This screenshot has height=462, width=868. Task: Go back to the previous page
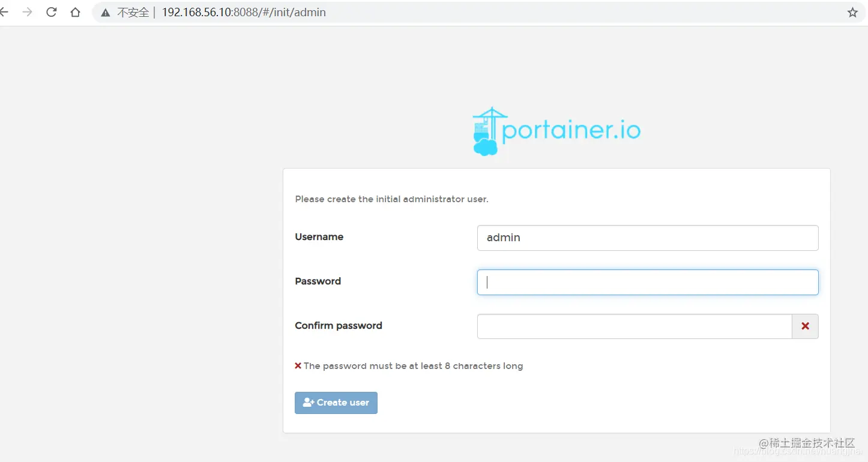pyautogui.click(x=4, y=12)
